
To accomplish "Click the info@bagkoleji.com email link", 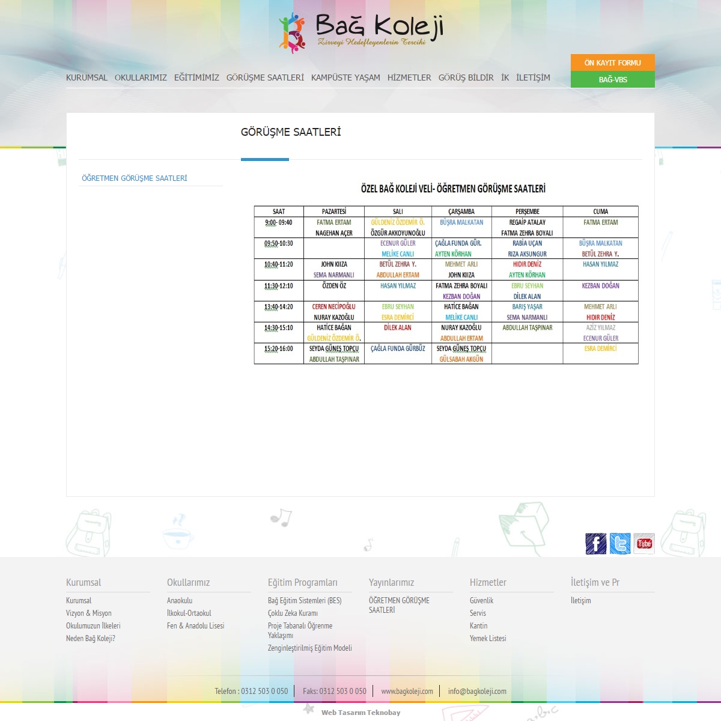I will 477,691.
